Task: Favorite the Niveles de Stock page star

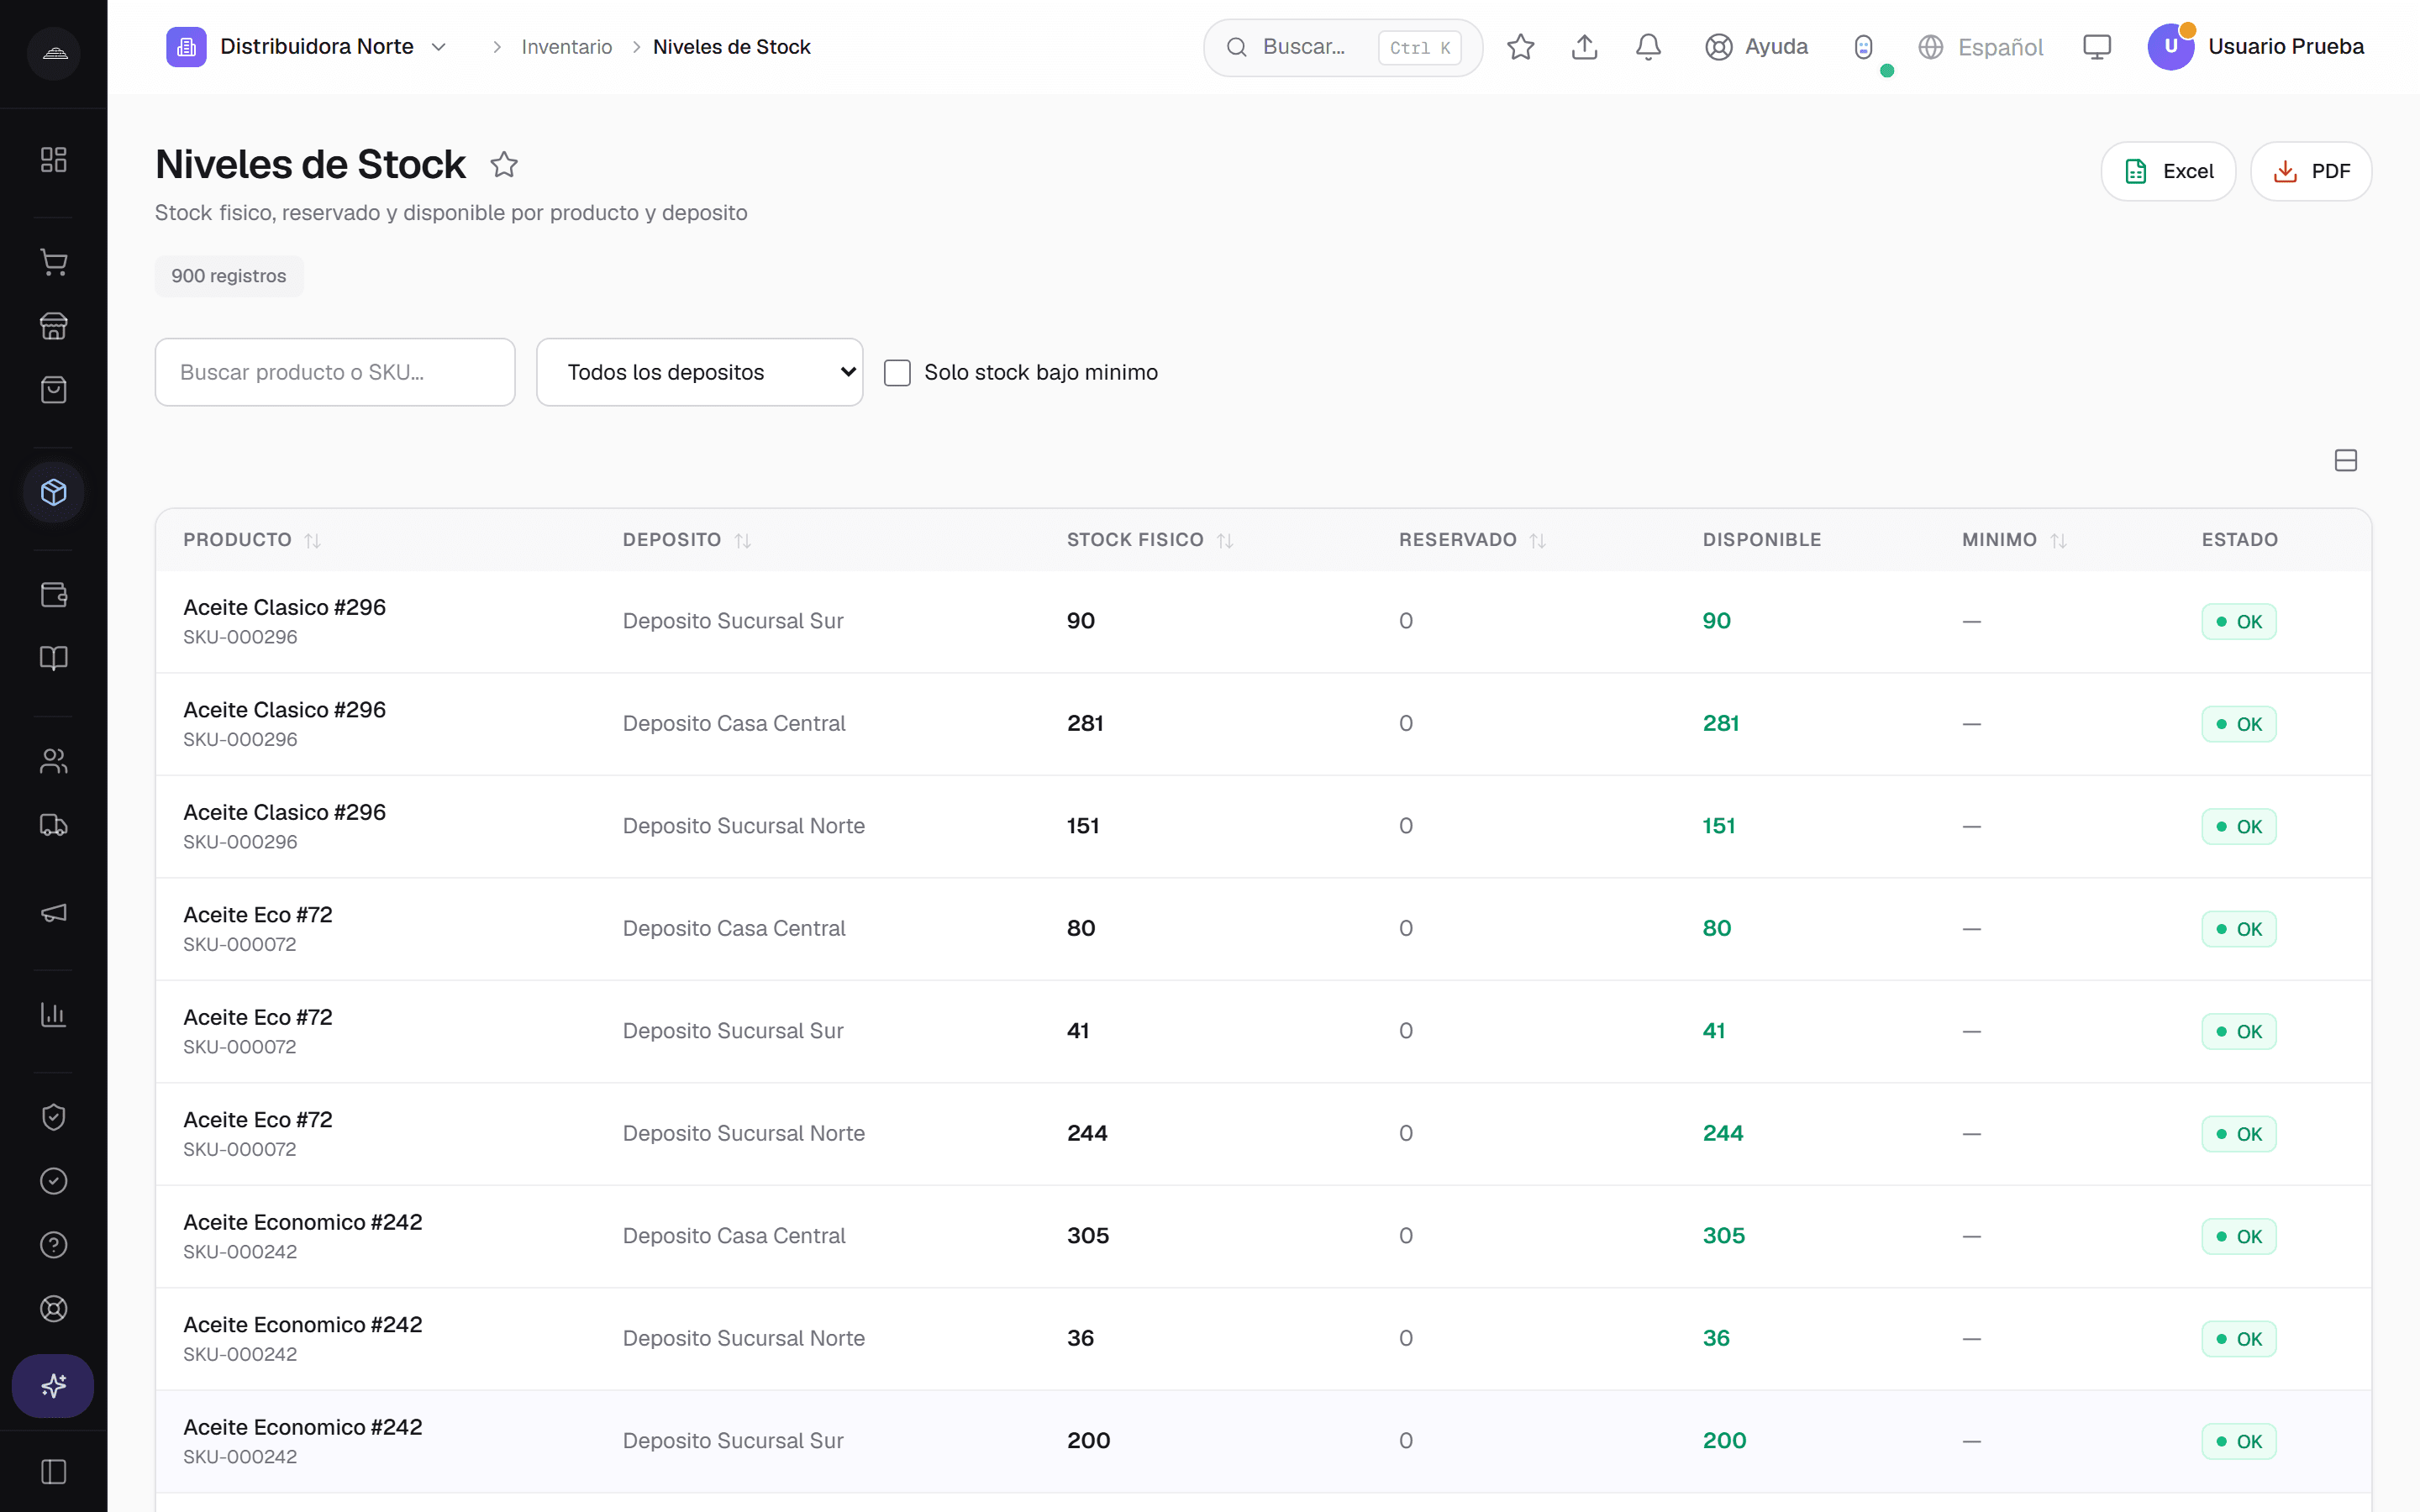Action: [x=504, y=165]
